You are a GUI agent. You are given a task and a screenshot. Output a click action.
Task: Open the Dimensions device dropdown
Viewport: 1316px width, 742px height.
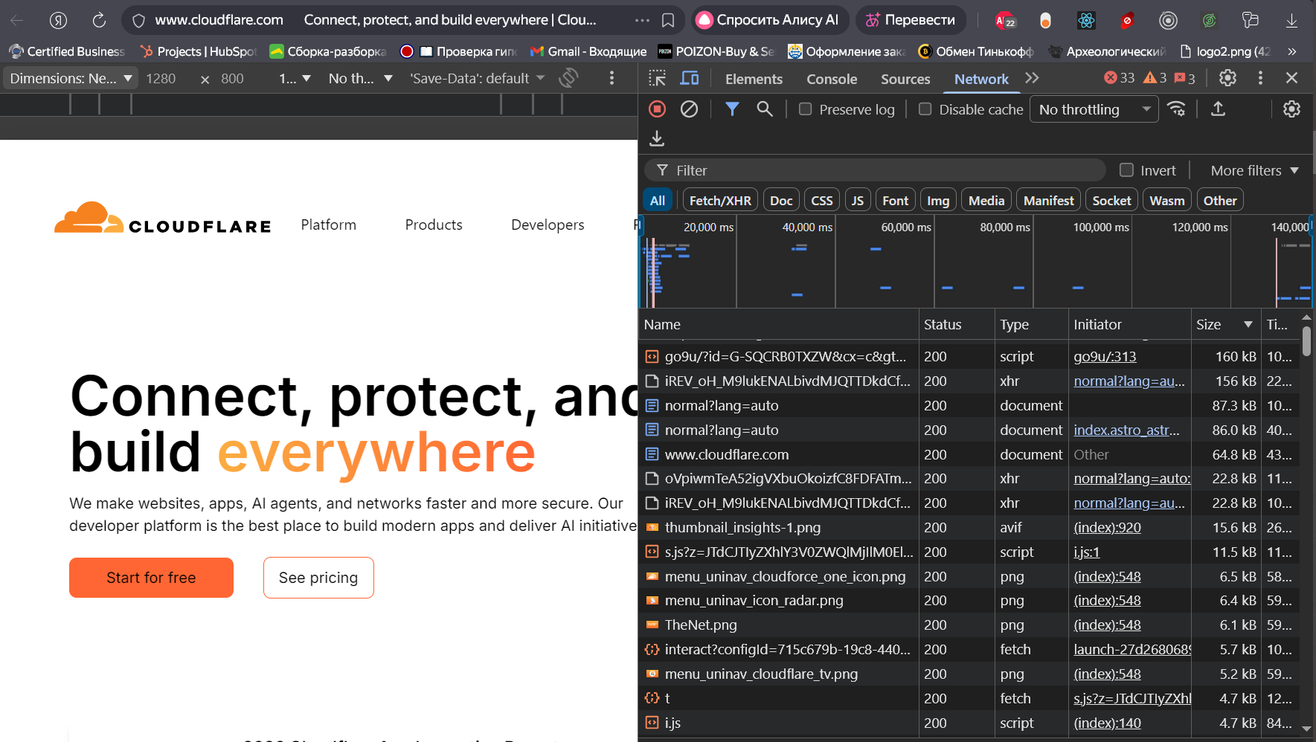pos(71,78)
